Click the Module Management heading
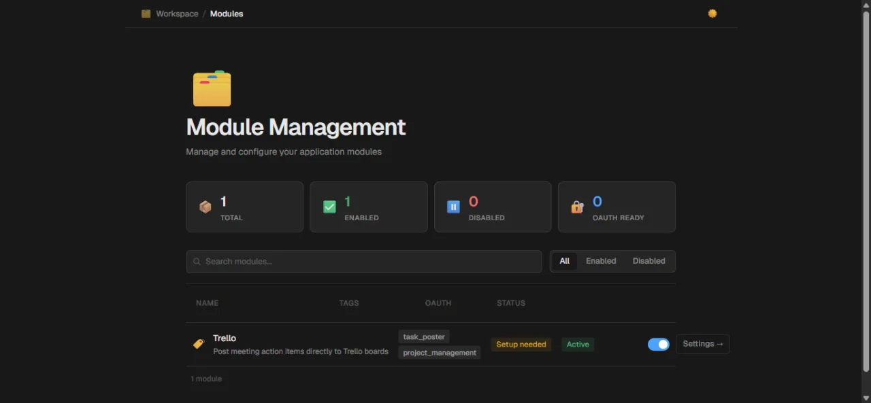 pos(296,127)
